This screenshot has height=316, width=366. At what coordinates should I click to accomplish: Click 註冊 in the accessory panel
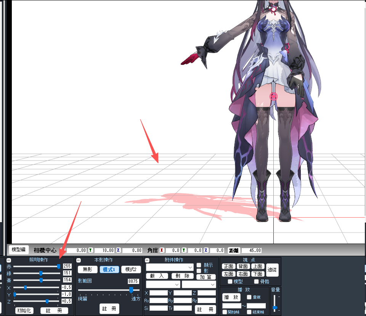pyautogui.click(x=205, y=310)
